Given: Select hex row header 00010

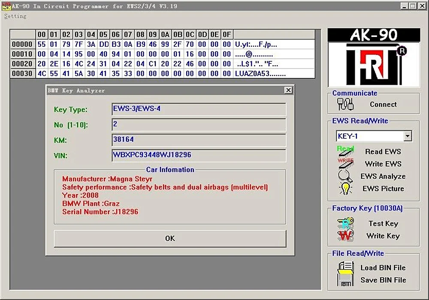Looking at the screenshot, I should click(22, 54).
